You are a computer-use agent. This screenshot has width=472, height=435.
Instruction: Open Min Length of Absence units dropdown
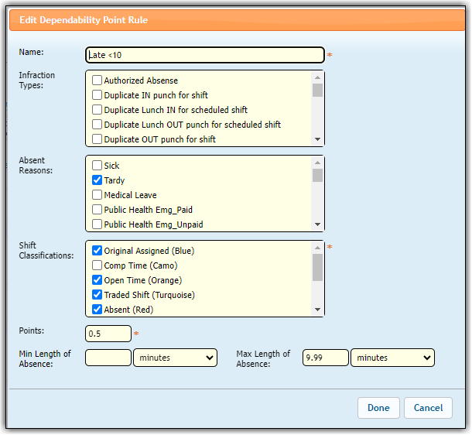point(175,358)
